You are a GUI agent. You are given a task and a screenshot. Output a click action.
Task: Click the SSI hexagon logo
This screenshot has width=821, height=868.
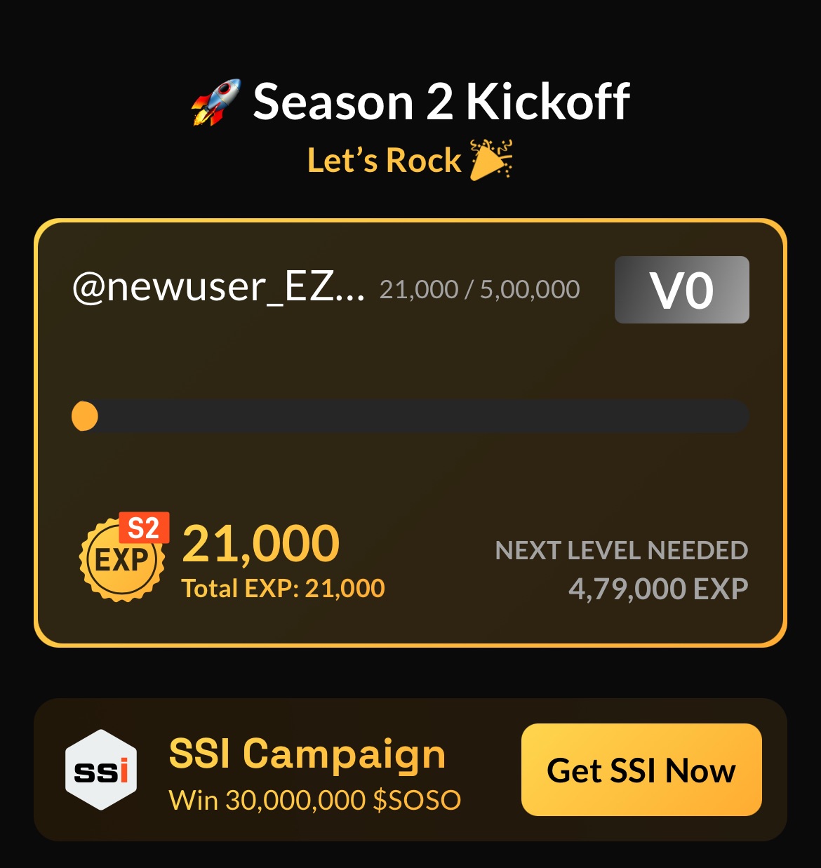[x=102, y=770]
